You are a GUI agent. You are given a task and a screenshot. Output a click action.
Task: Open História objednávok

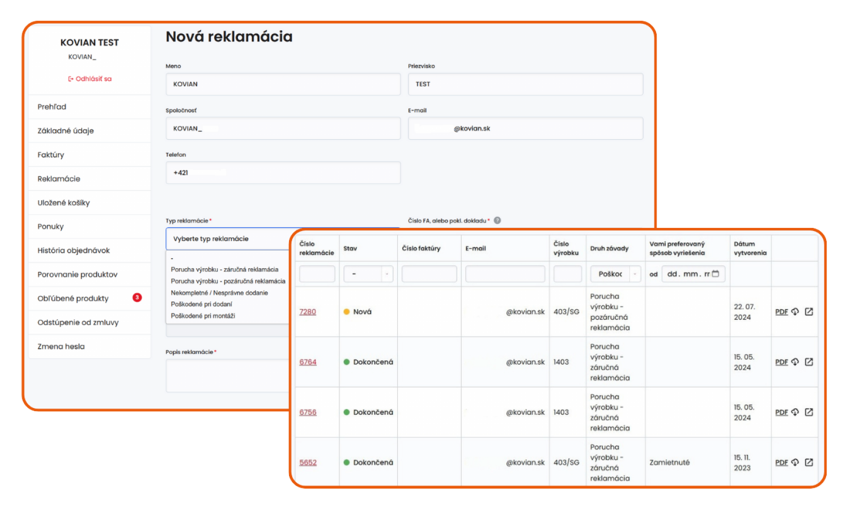tap(73, 250)
